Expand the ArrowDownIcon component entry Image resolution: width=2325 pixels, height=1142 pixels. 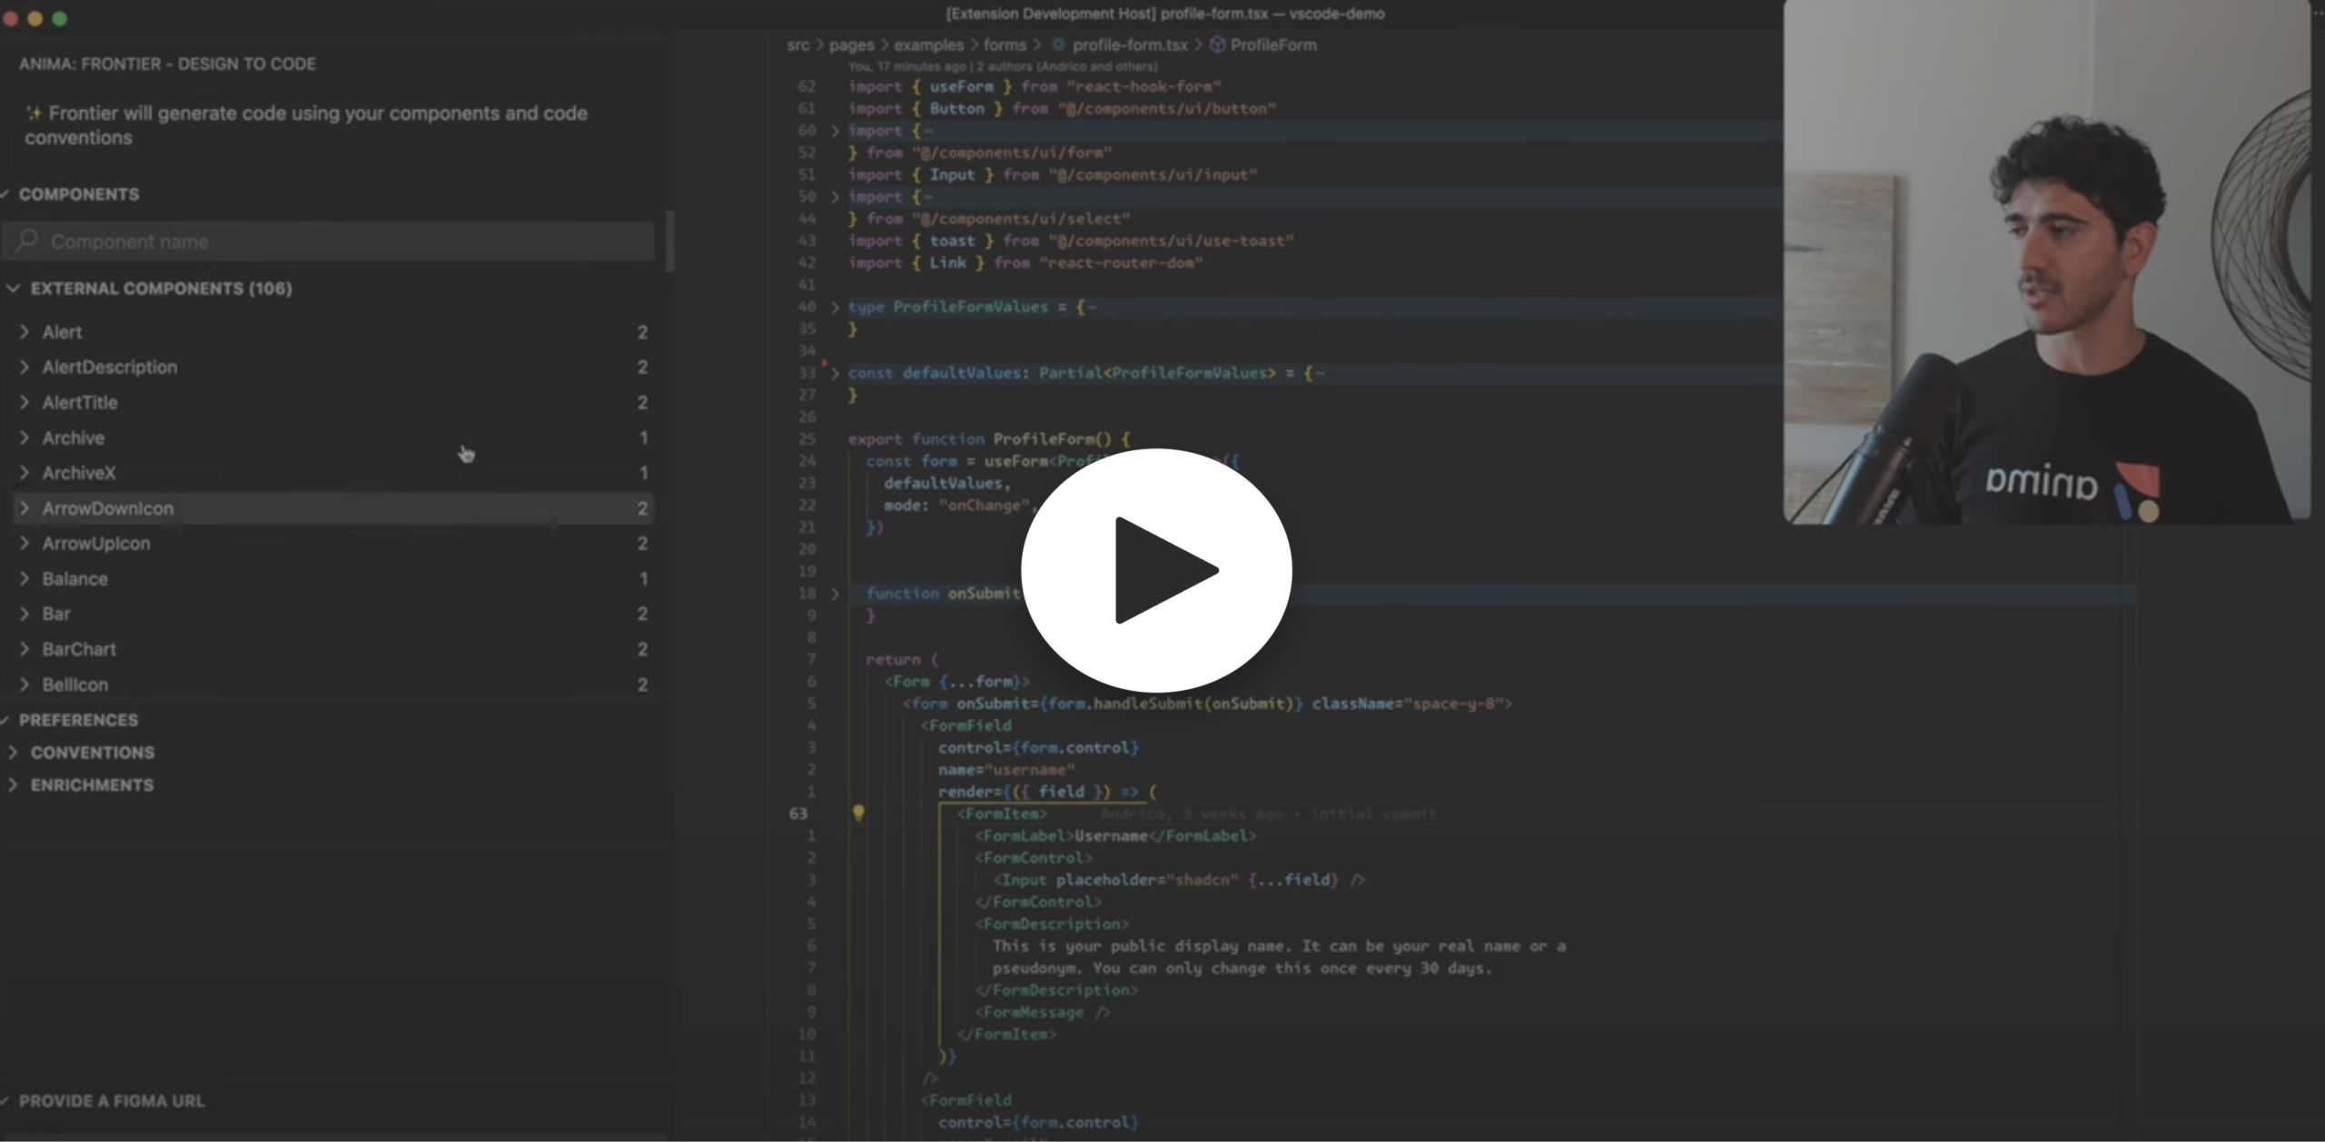[25, 508]
